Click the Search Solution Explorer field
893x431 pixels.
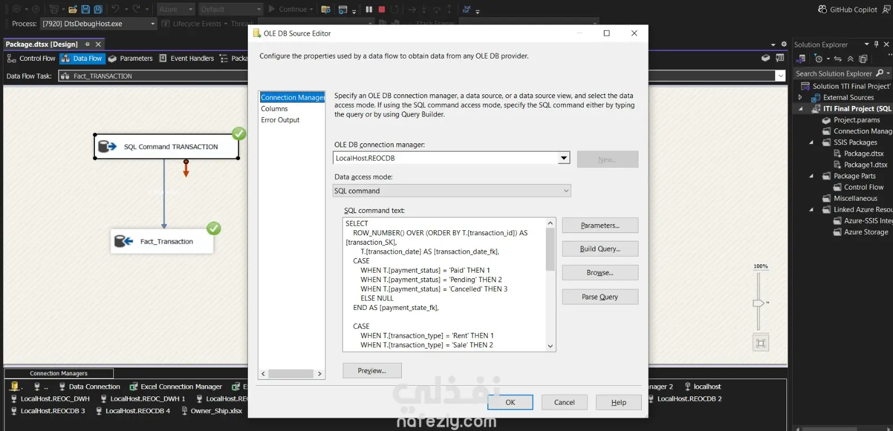(834, 73)
